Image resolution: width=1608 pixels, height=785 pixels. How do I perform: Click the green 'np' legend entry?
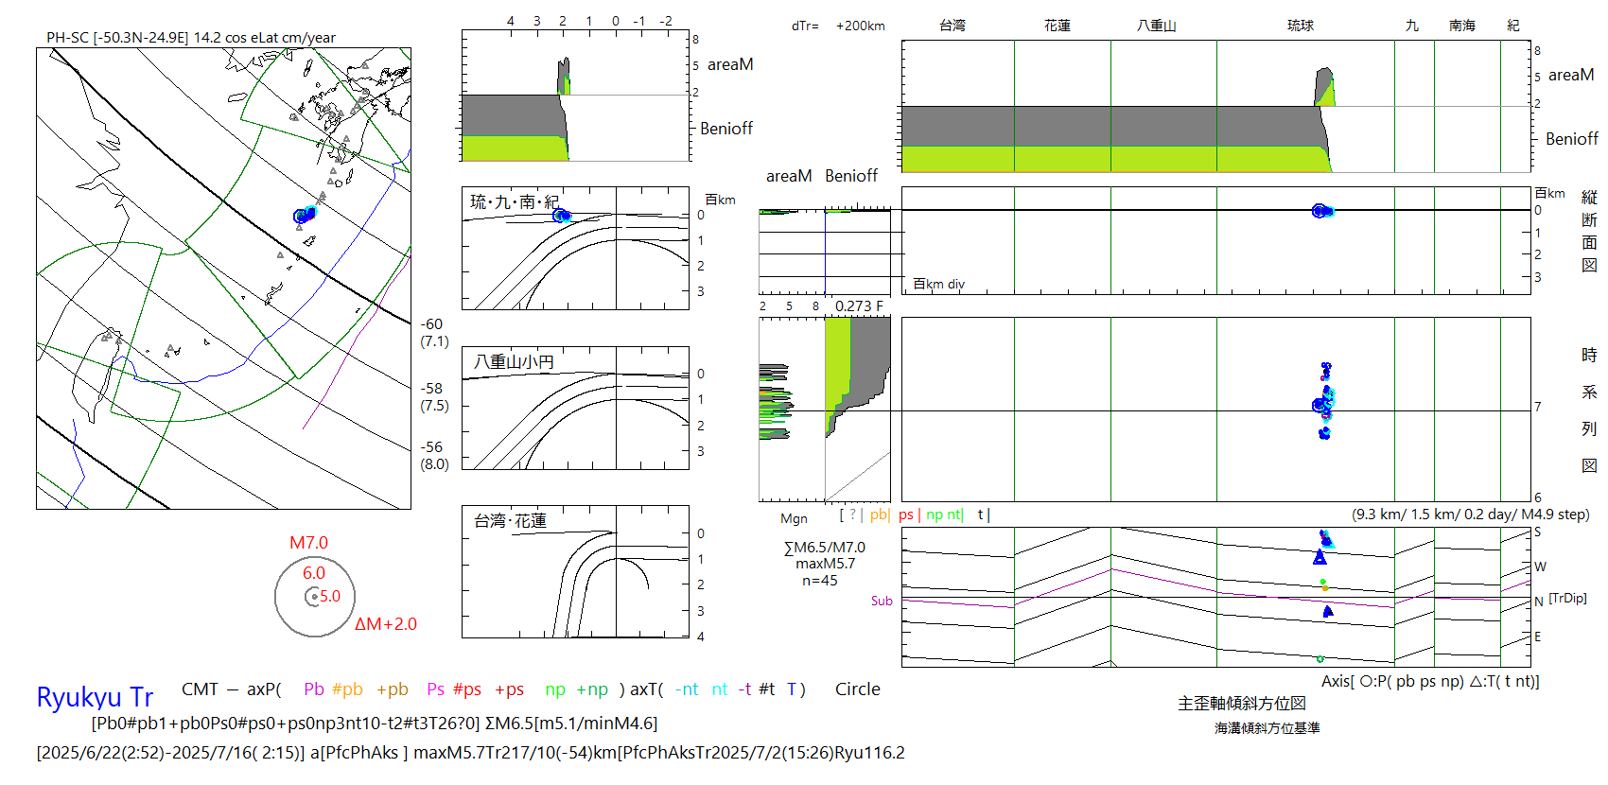555,689
